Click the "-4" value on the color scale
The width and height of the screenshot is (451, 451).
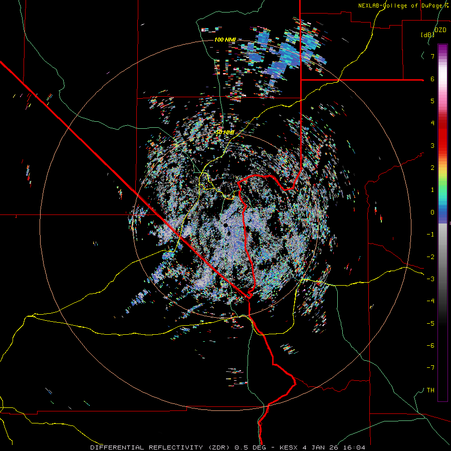coord(430,301)
